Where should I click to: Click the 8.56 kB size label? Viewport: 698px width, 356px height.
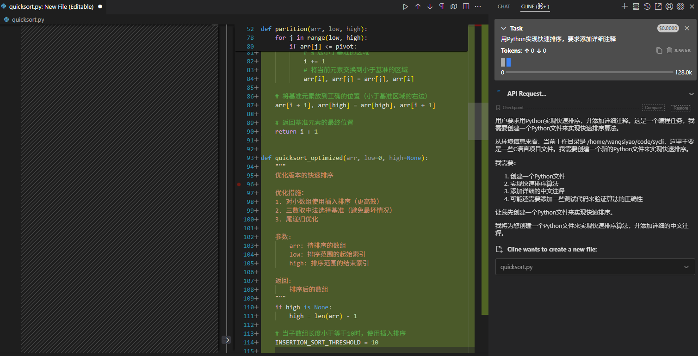(682, 50)
